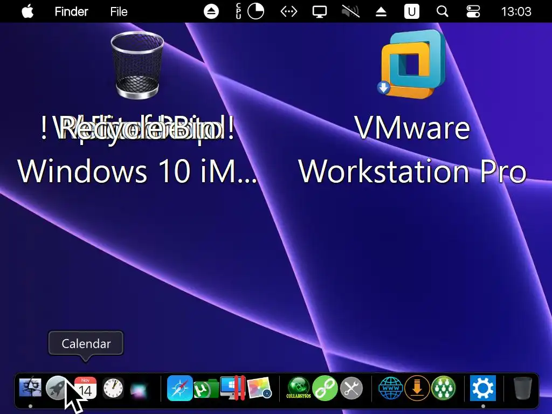Click the green chain link dock icon
The image size is (552, 414).
pyautogui.click(x=325, y=388)
